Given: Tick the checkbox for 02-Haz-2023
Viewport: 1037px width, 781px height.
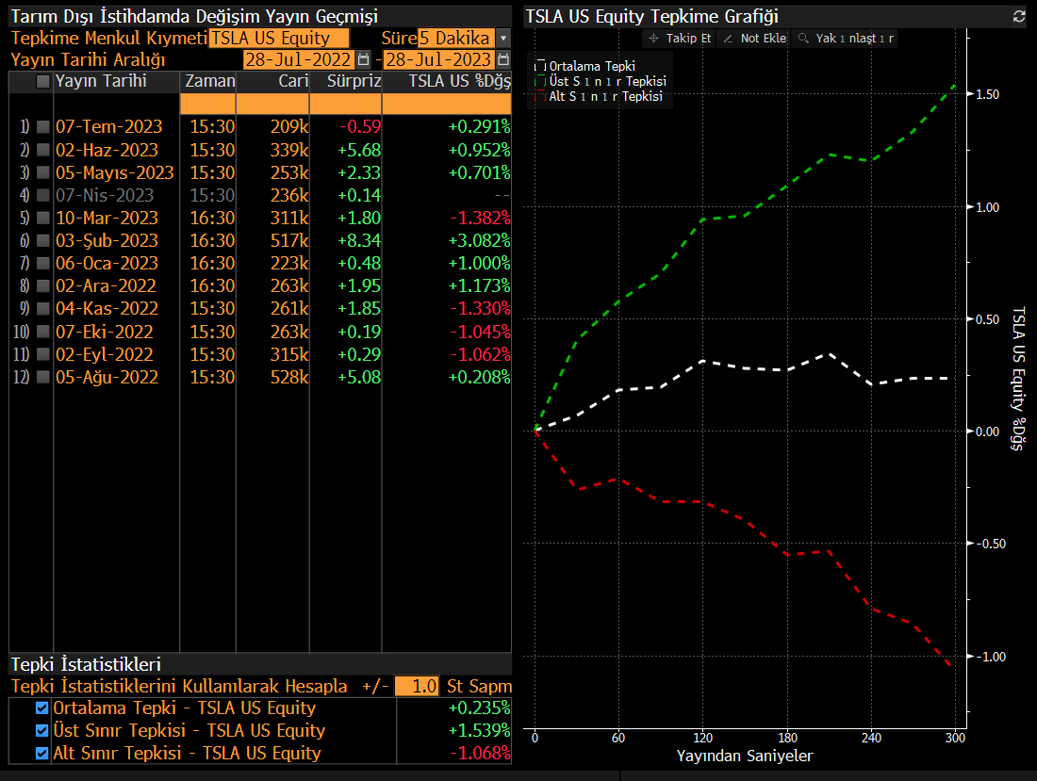Looking at the screenshot, I should (43, 150).
